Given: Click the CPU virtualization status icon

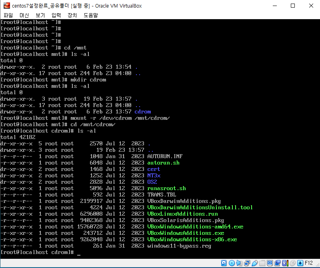Looking at the screenshot, I should point(285,263).
